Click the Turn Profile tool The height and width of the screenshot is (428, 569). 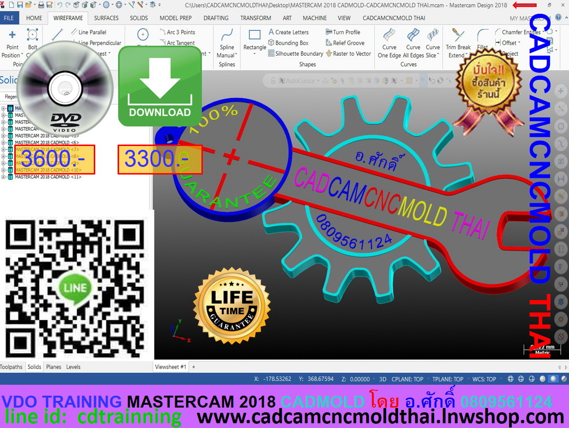tap(343, 32)
